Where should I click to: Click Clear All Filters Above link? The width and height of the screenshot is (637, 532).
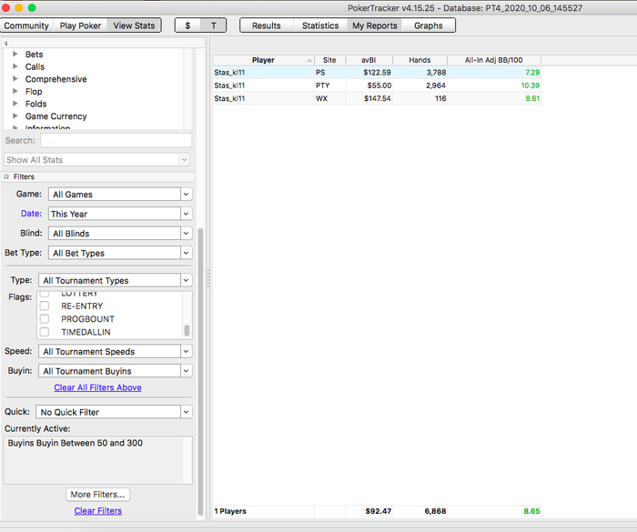tap(98, 387)
